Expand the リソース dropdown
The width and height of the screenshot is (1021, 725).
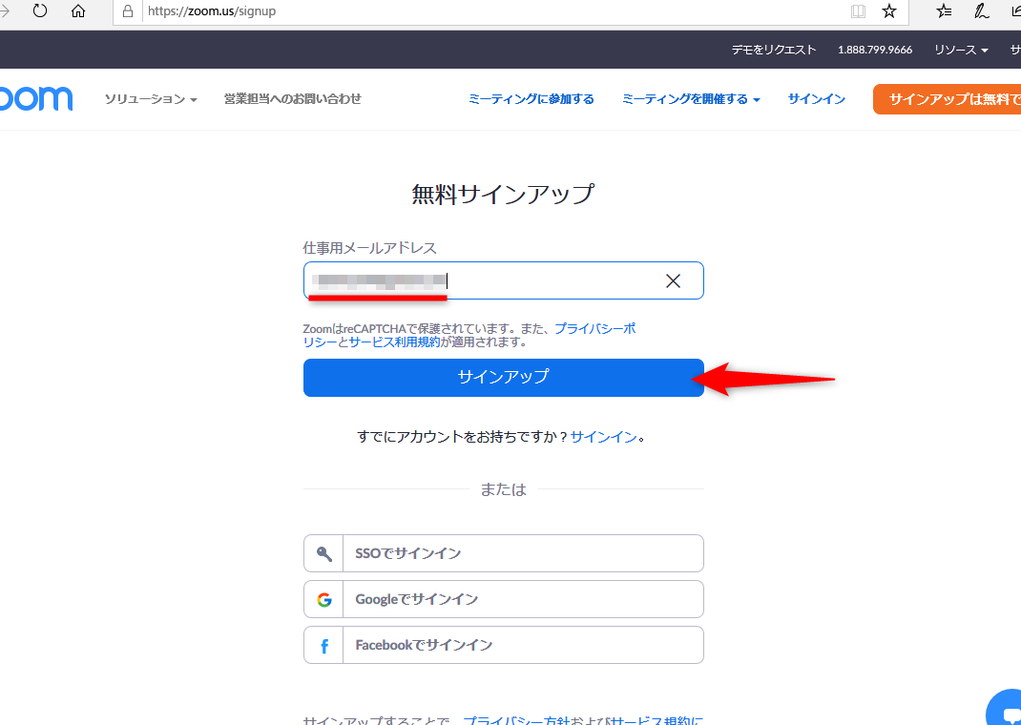click(961, 50)
